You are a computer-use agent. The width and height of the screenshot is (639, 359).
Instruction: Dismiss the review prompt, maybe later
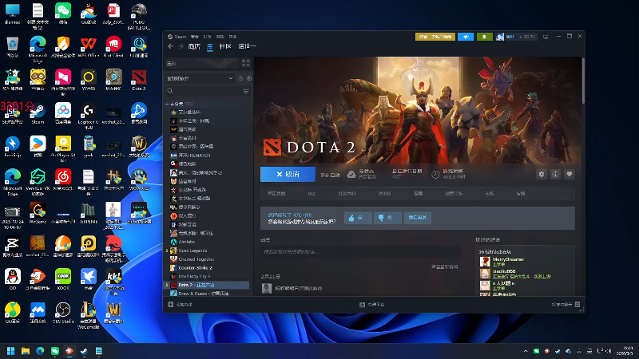pyautogui.click(x=417, y=218)
